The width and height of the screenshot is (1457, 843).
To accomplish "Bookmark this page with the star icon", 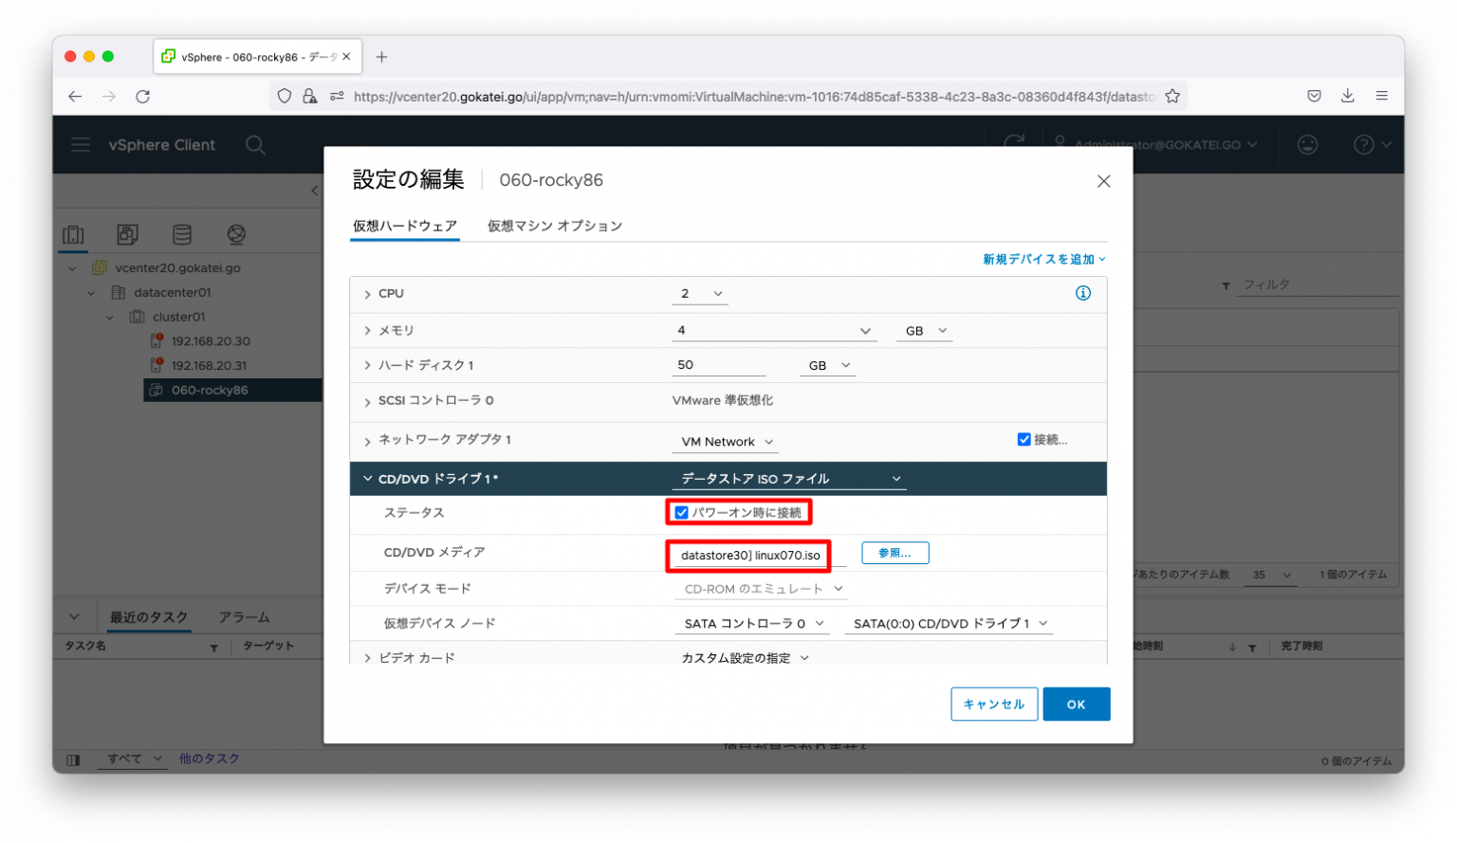I will point(1172,96).
